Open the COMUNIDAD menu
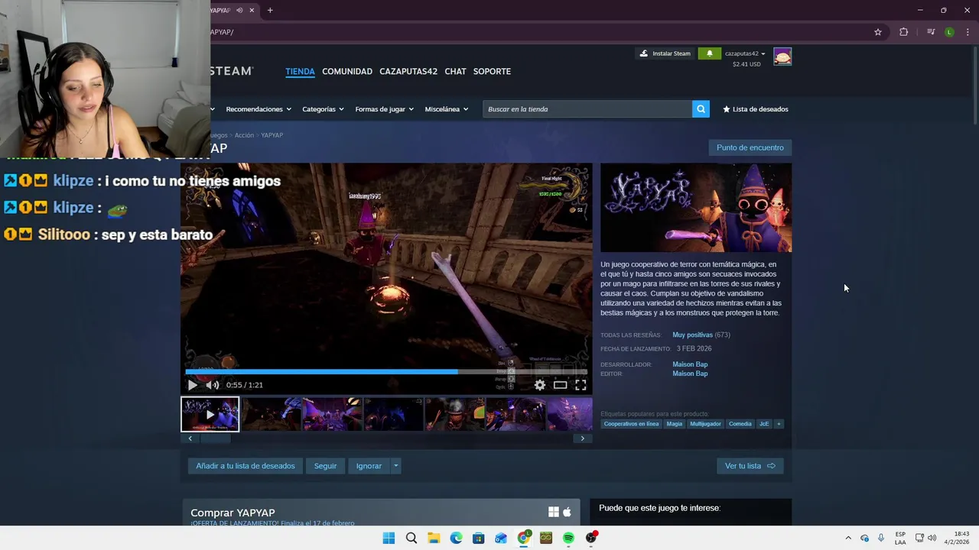 pyautogui.click(x=347, y=71)
